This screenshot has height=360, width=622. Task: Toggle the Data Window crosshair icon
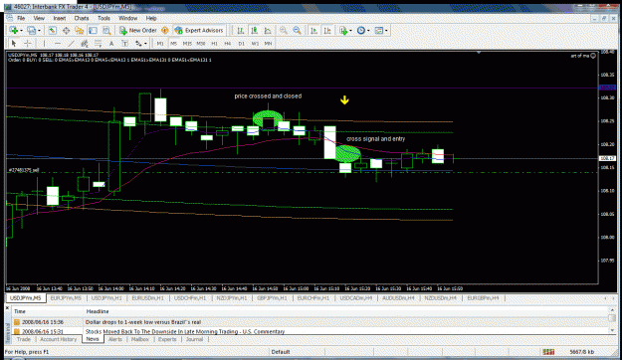[66, 31]
